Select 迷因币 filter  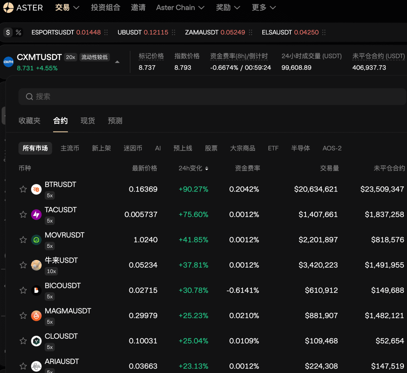point(133,148)
